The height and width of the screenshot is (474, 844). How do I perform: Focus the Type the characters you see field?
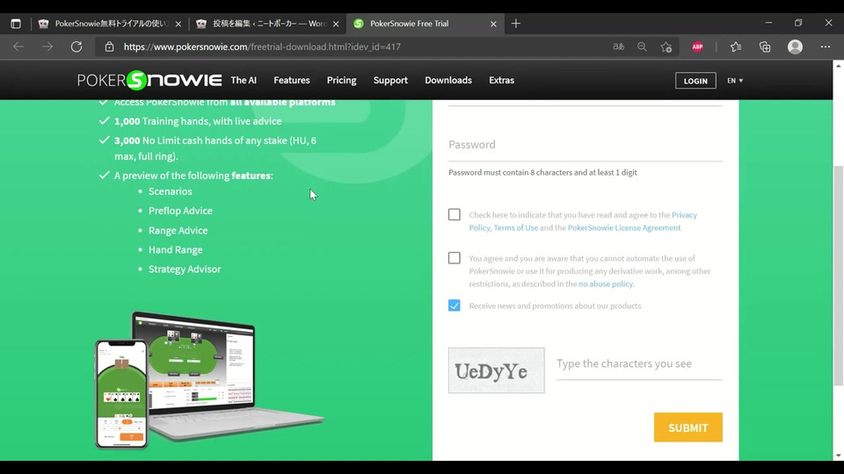(639, 363)
